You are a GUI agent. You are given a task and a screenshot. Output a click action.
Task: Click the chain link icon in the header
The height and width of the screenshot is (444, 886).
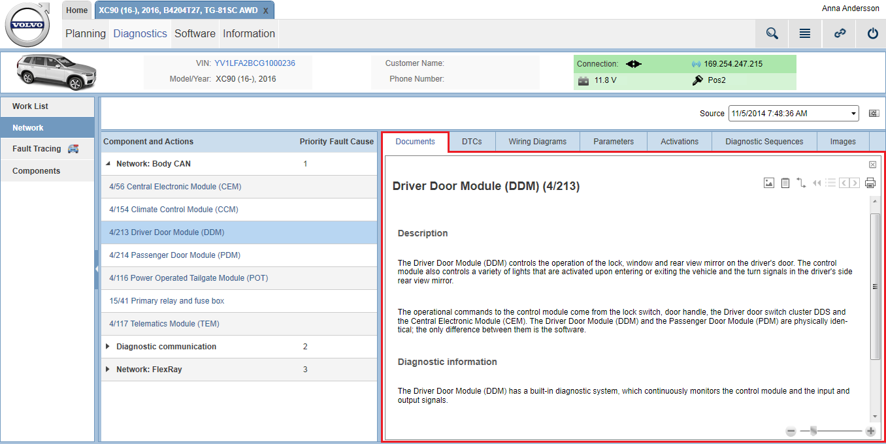tap(840, 33)
